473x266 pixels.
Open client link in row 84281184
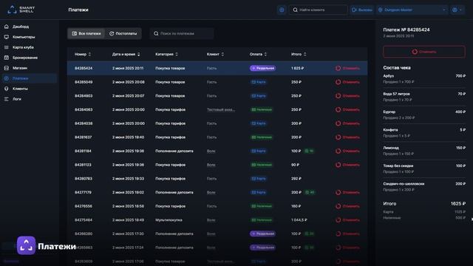[211, 151]
